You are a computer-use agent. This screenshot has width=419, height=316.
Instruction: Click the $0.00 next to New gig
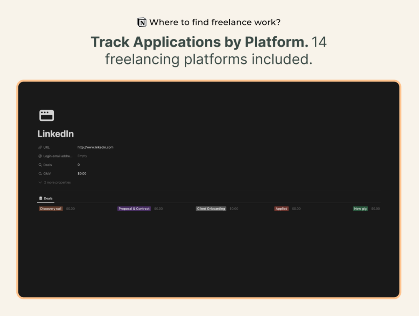click(376, 209)
